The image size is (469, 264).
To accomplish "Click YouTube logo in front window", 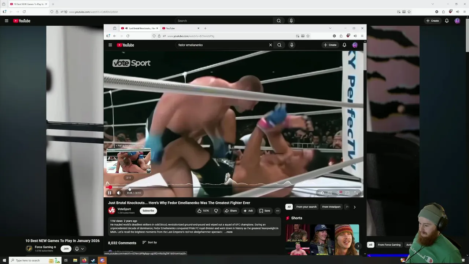I will (x=126, y=45).
